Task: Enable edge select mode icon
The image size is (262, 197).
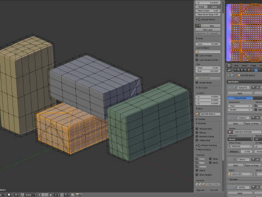Action: coord(43,195)
